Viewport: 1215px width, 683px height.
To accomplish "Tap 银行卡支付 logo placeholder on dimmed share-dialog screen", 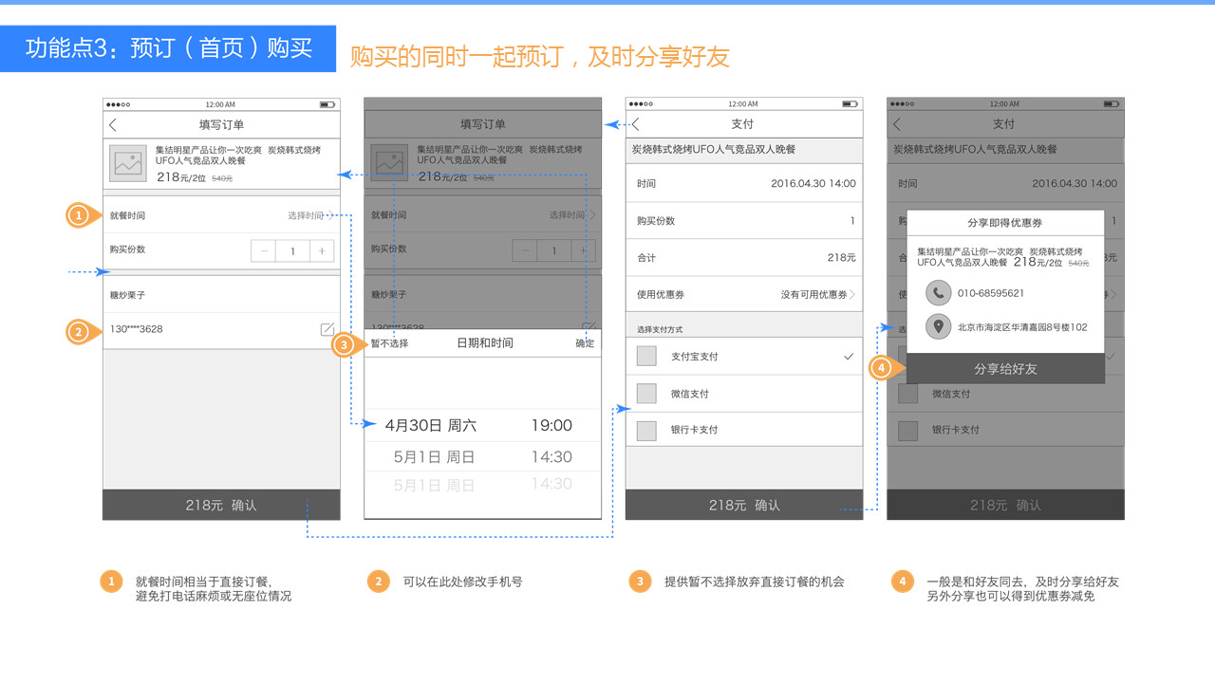I will pyautogui.click(x=908, y=431).
